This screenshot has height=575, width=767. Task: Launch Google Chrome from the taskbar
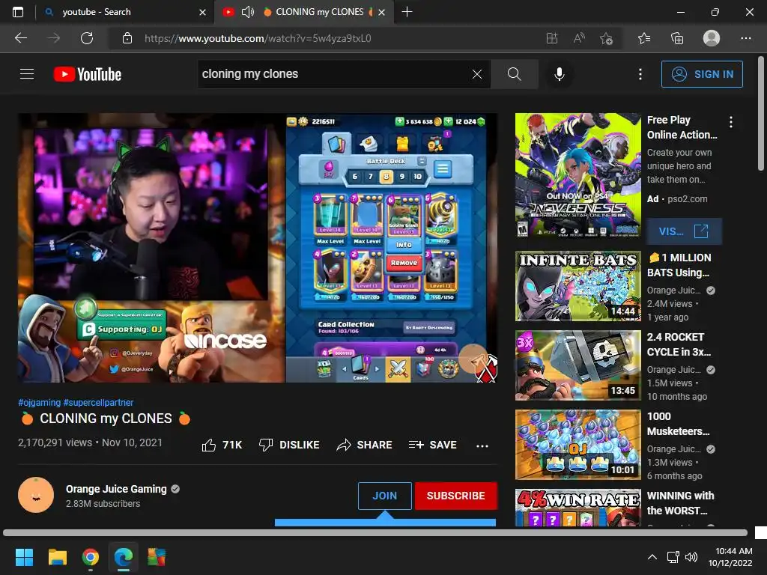[91, 557]
